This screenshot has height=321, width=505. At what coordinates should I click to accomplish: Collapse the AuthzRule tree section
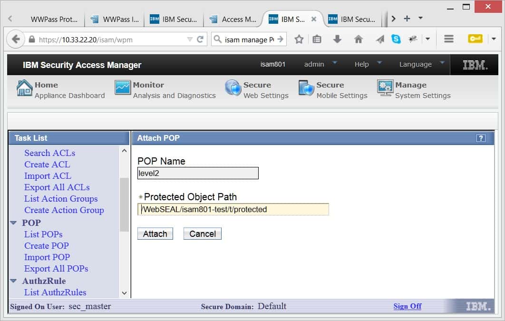[13, 281]
